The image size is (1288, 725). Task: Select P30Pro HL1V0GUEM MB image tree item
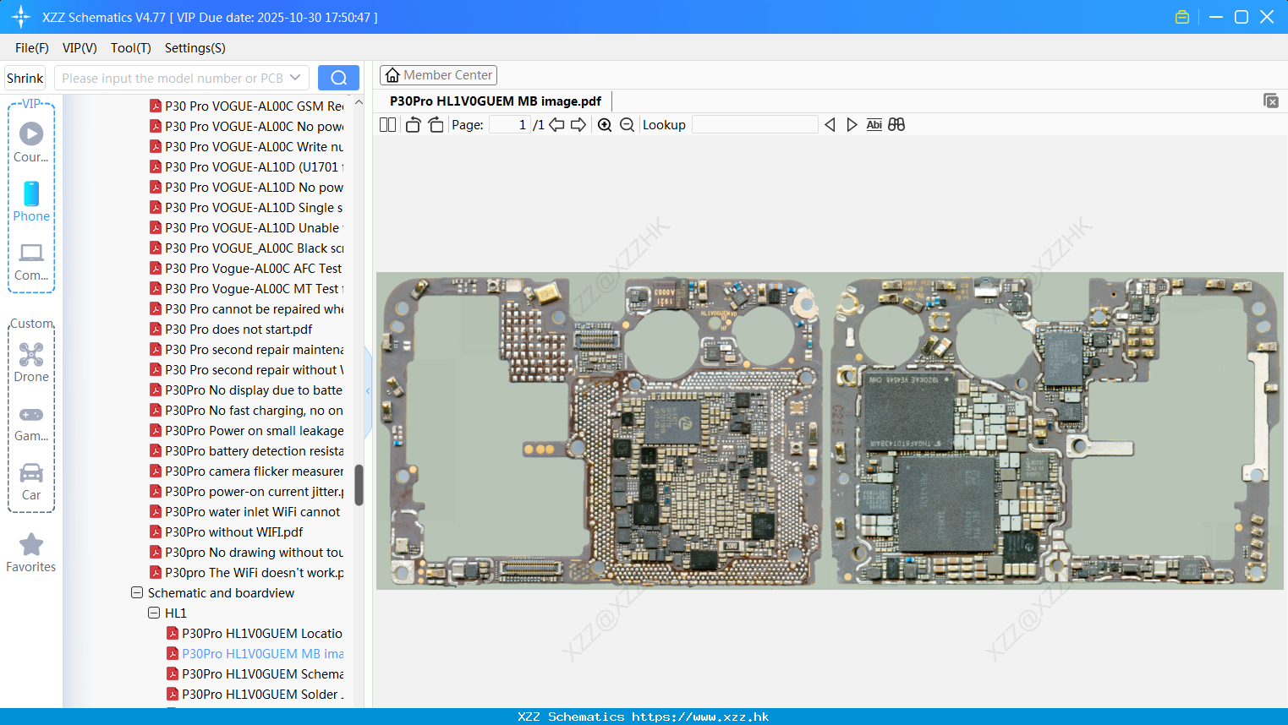click(x=255, y=654)
